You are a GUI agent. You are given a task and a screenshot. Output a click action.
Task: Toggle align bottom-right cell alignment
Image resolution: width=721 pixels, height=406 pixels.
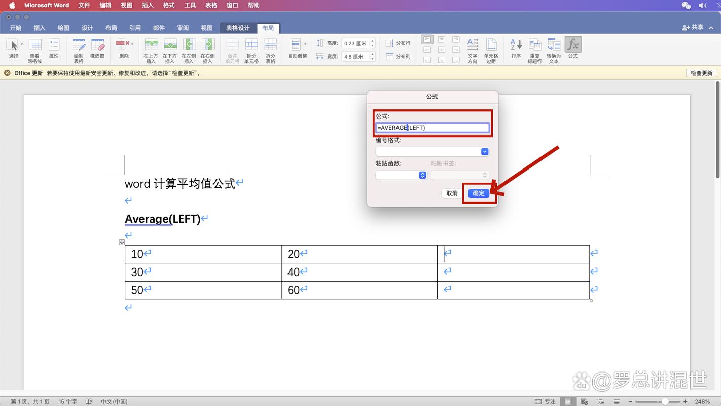[x=456, y=60]
